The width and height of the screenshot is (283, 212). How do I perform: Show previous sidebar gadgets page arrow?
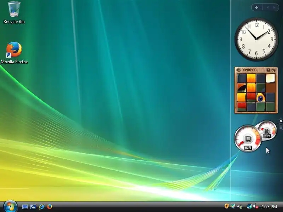click(x=268, y=7)
